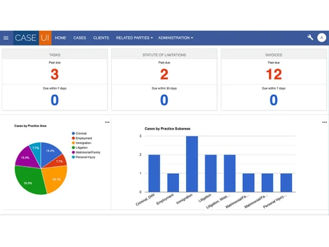Click the Litigation, Moto... bar
The height and width of the screenshot is (247, 329).
coord(230,173)
